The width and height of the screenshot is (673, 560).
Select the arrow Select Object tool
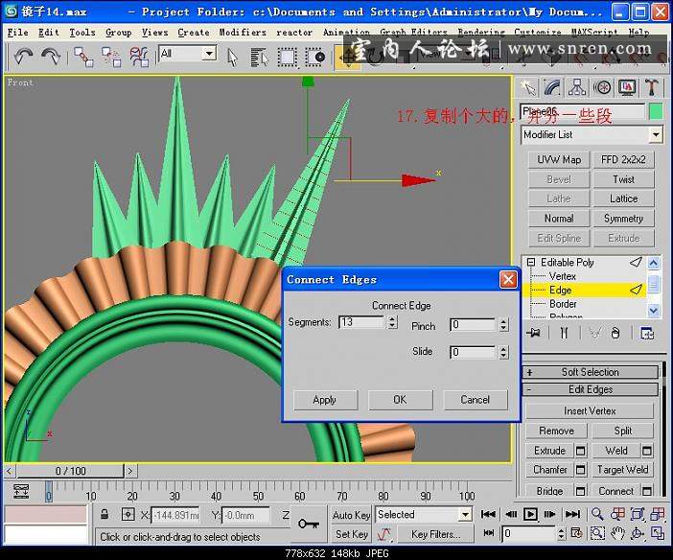pyautogui.click(x=233, y=56)
